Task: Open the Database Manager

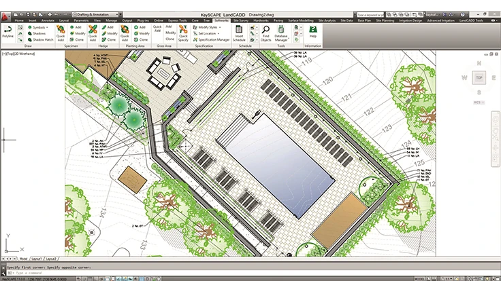Action: click(x=281, y=36)
